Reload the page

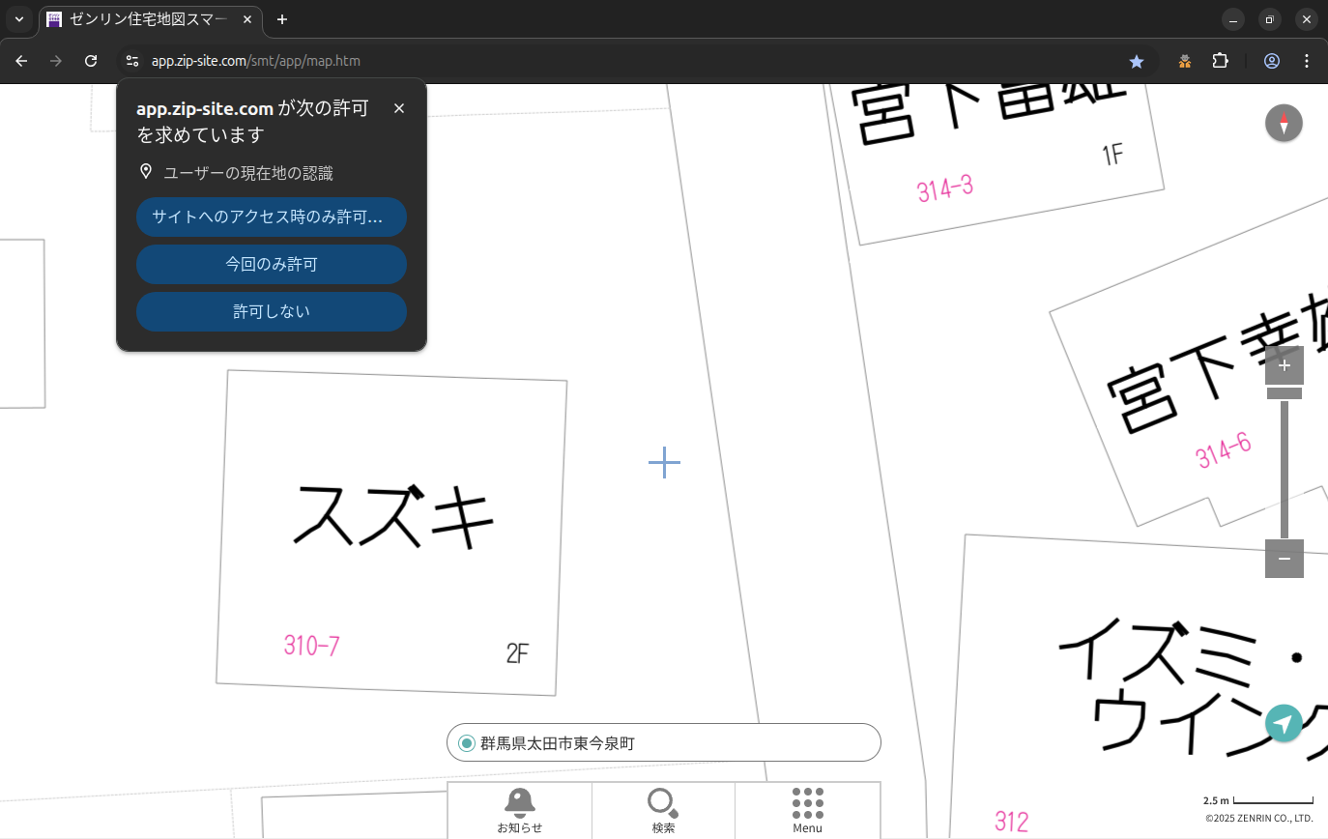point(91,61)
